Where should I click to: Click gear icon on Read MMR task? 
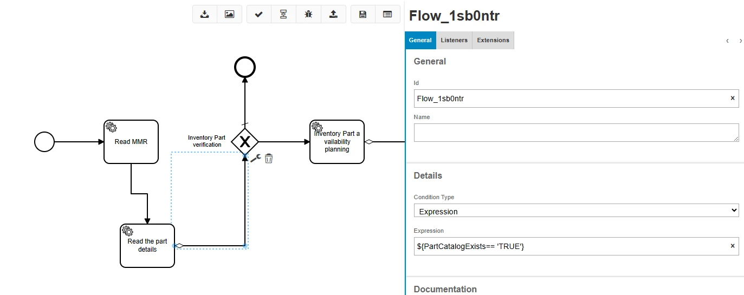pyautogui.click(x=112, y=128)
